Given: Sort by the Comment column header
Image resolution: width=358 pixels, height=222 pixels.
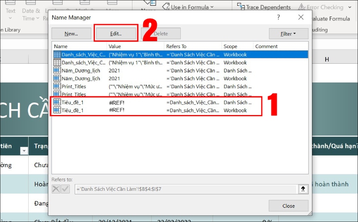Looking at the screenshot, I should coord(281,46).
